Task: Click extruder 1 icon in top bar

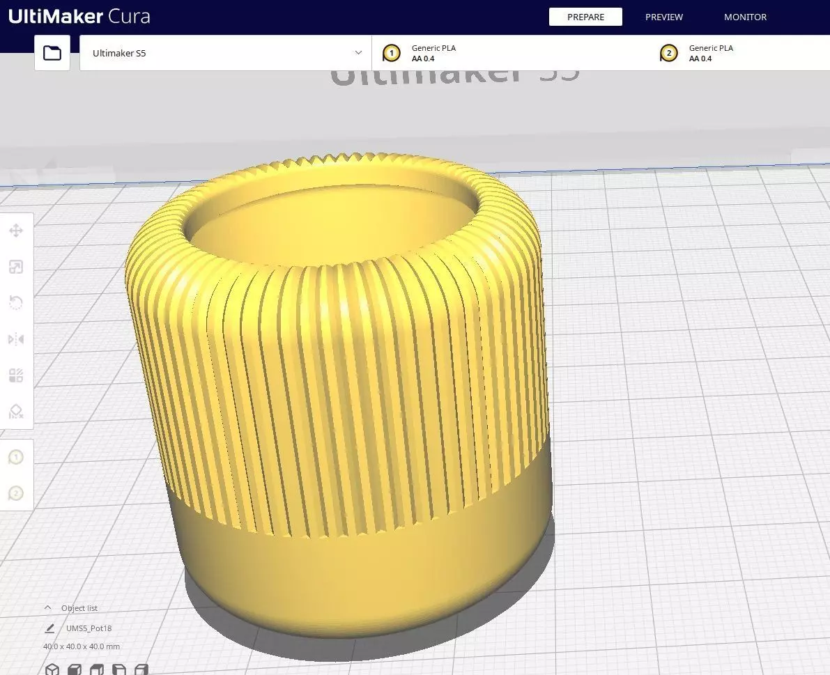Action: coord(392,53)
